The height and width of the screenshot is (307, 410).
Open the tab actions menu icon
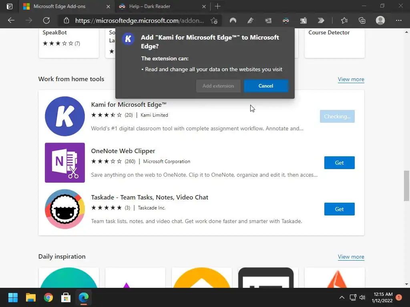pos(10,6)
